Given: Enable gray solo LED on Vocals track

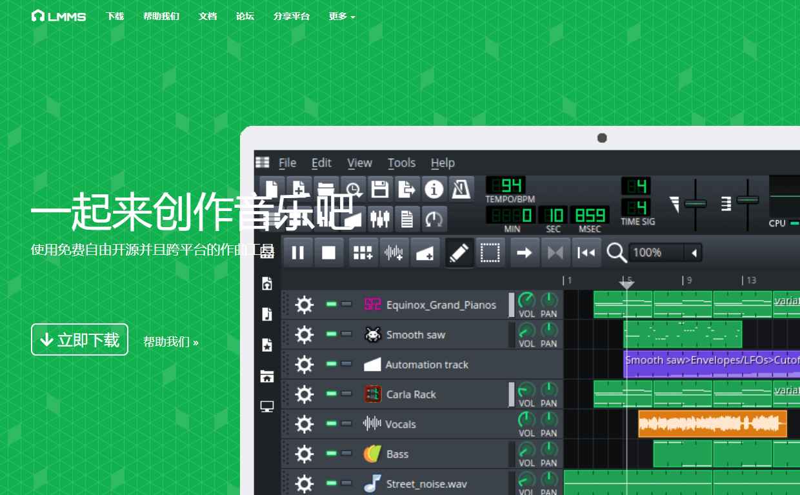Looking at the screenshot, I should point(346,423).
